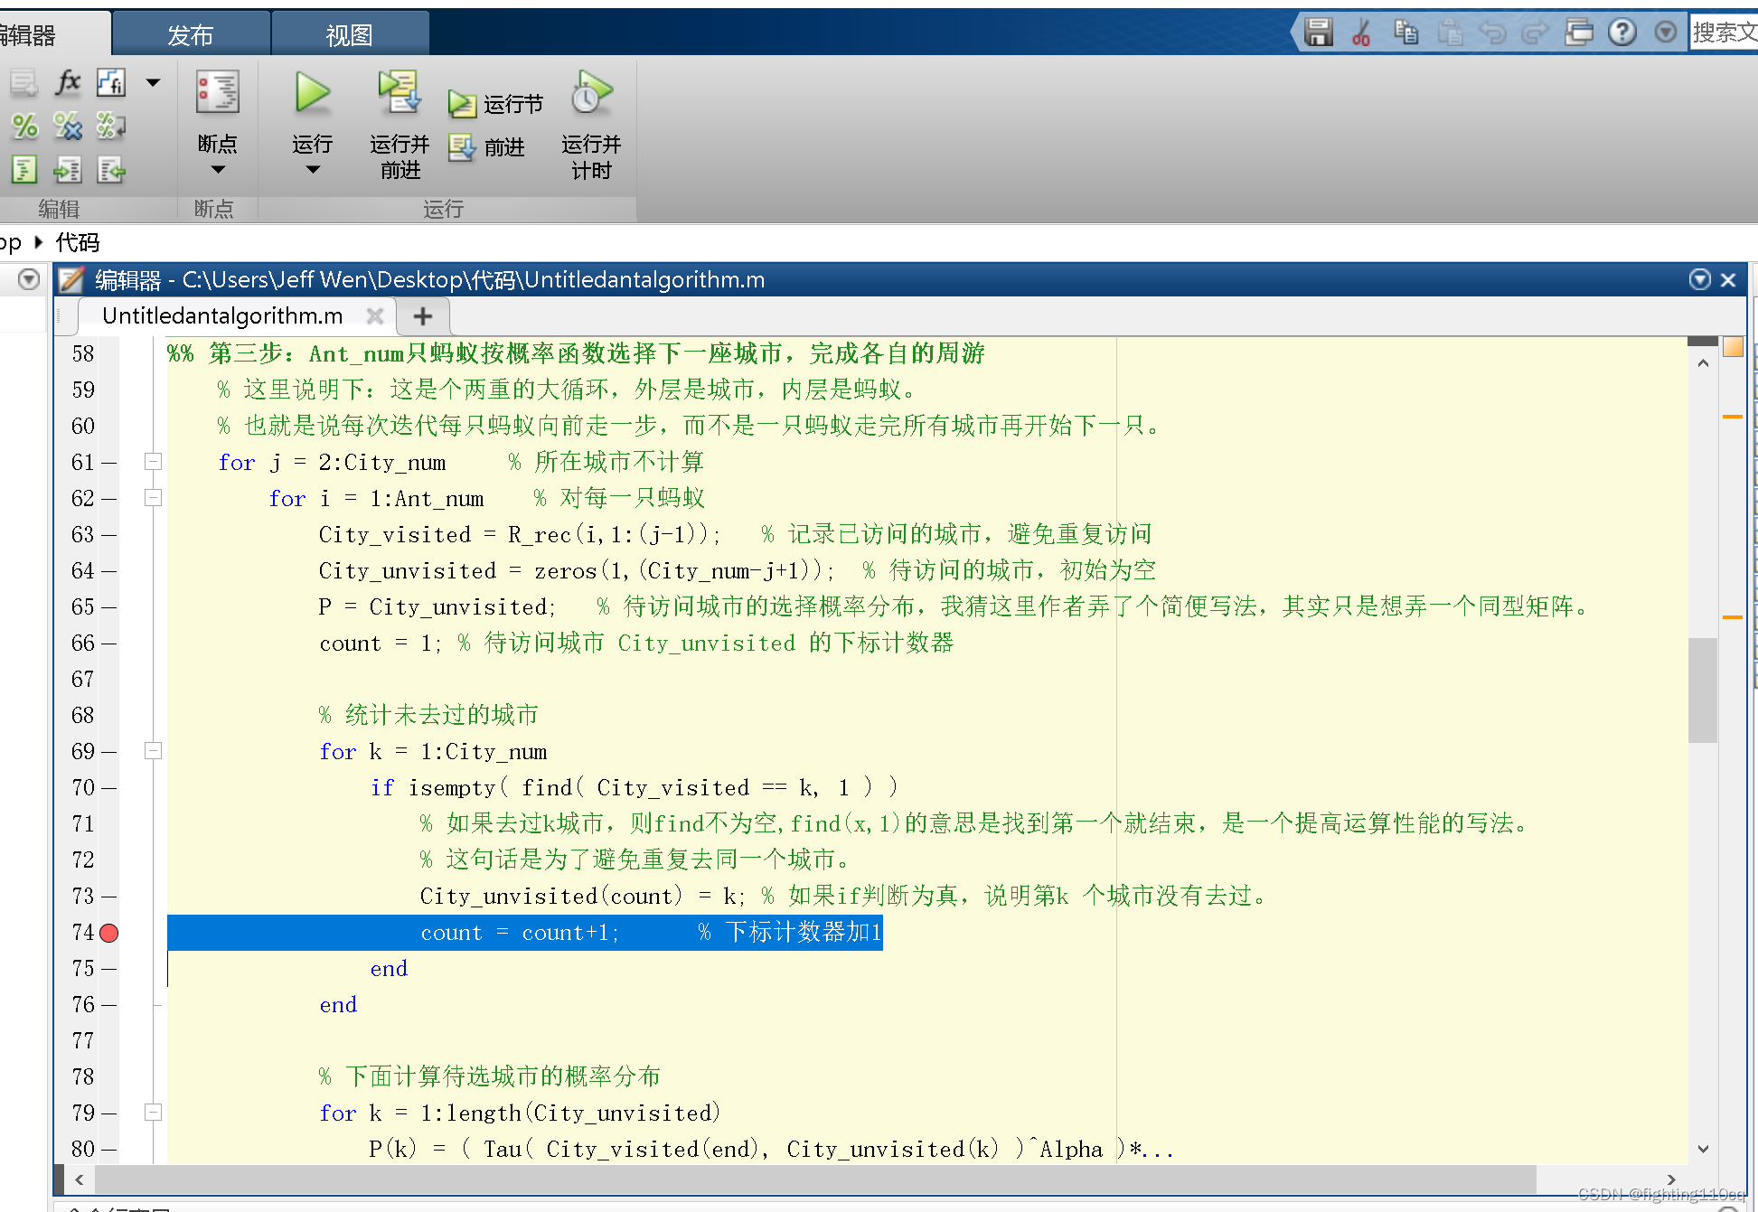Image resolution: width=1758 pixels, height=1212 pixels.
Task: Click the vertical scrollbar thumb in the editor
Action: (1702, 690)
